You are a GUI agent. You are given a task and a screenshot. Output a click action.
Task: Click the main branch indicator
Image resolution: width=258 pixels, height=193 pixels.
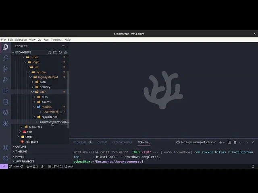point(14,166)
